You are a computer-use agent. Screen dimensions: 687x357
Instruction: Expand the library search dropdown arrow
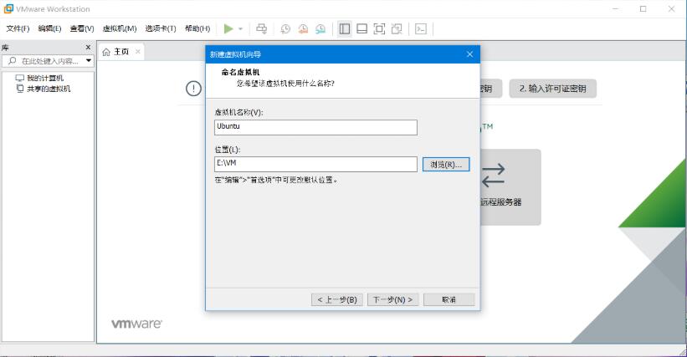(89, 61)
